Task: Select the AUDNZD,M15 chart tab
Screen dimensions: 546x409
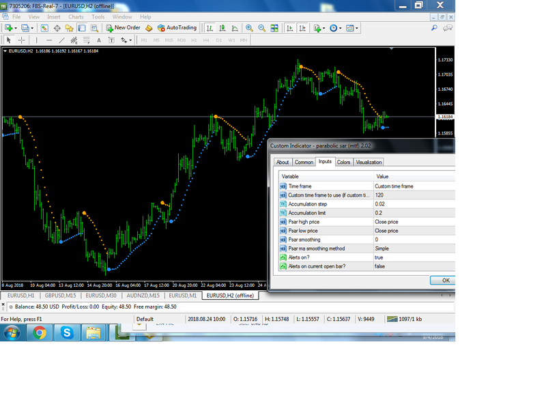Action: tap(143, 296)
